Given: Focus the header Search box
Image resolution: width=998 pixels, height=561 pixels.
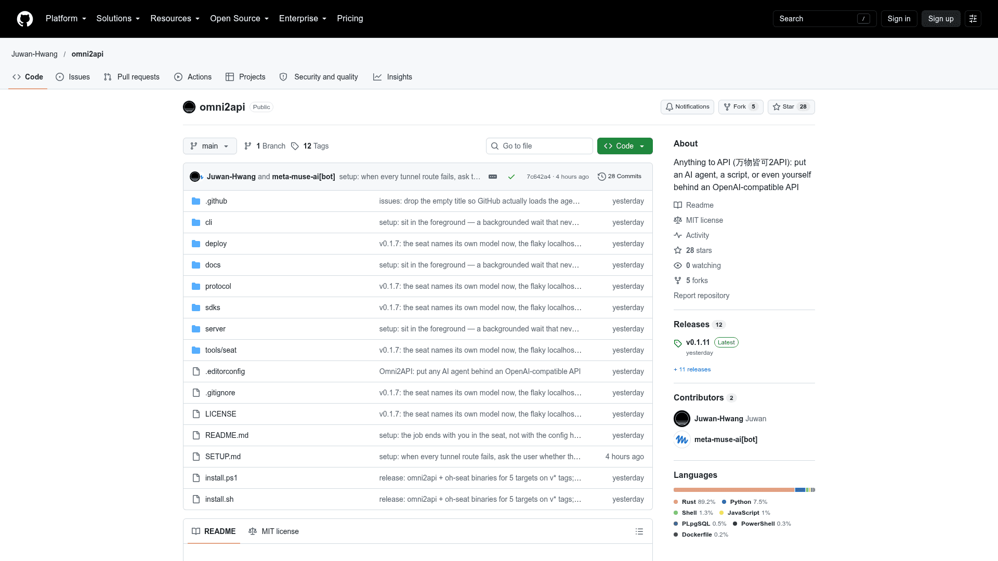Looking at the screenshot, I should [824, 19].
